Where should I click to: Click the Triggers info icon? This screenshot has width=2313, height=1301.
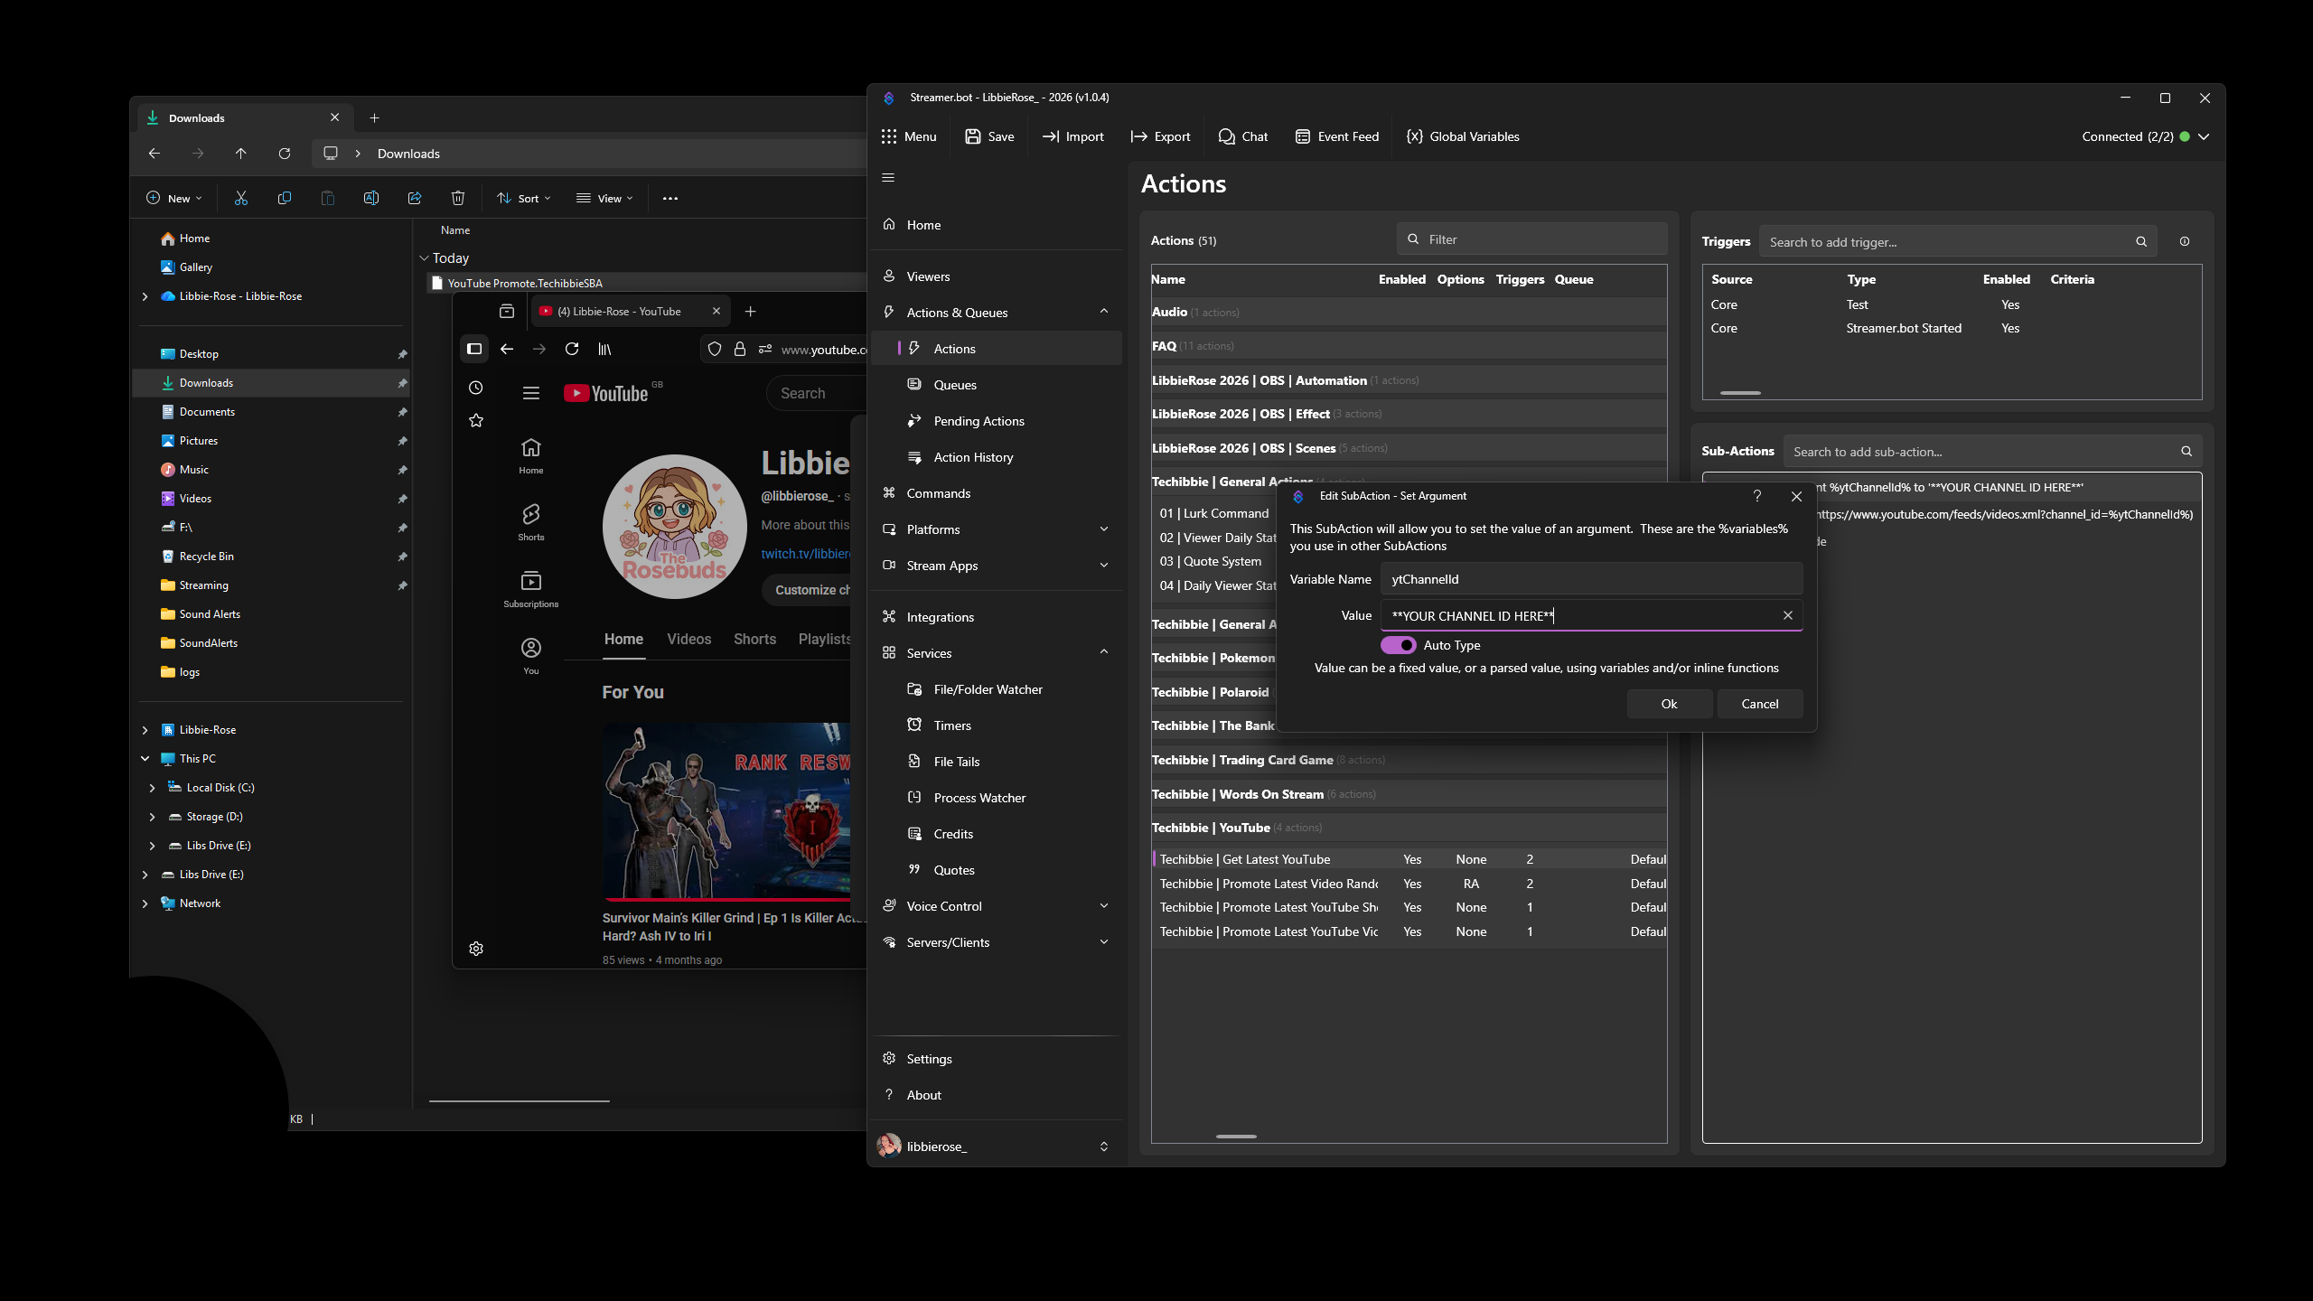[x=2185, y=241]
